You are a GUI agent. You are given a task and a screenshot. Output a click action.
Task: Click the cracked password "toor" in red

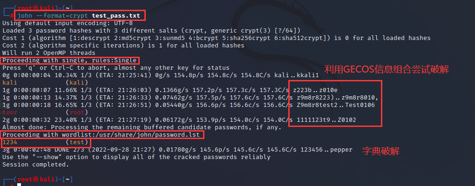[9, 113]
